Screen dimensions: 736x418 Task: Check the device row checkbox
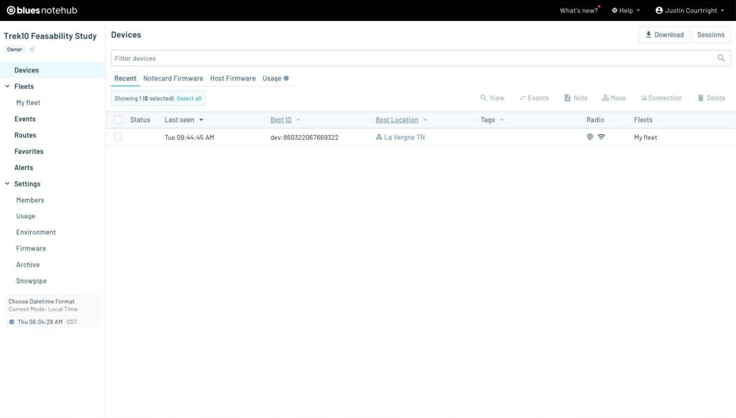(118, 137)
